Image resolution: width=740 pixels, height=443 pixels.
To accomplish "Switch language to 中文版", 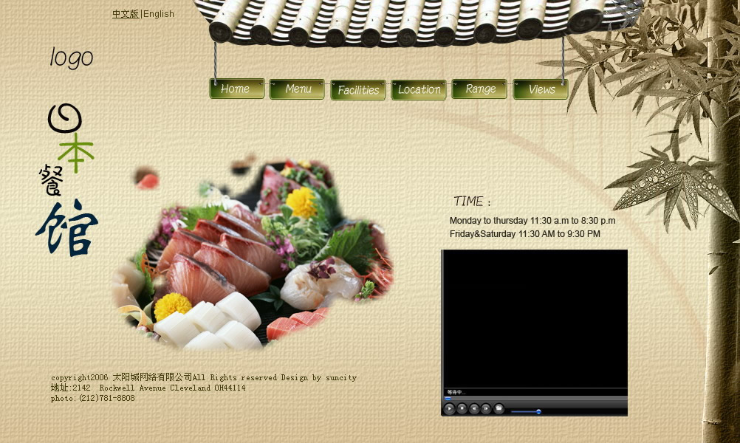I will [126, 14].
